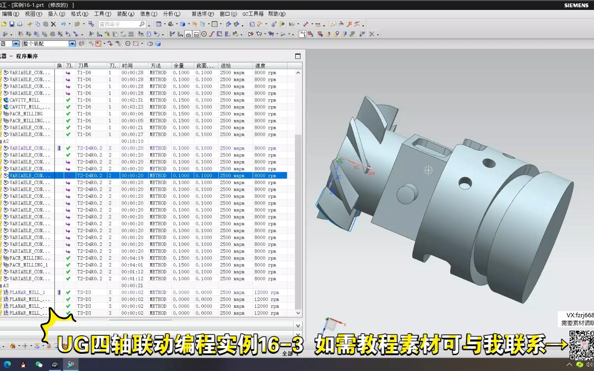
Task: Click the 余量 column header
Action: click(x=183, y=65)
